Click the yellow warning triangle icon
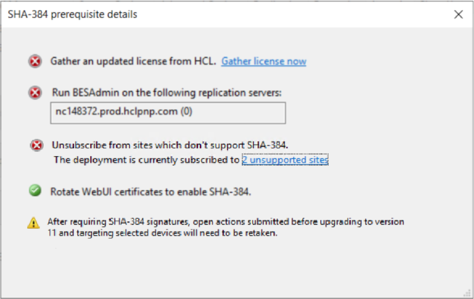Screen dimensions: 474x299 (x=34, y=222)
